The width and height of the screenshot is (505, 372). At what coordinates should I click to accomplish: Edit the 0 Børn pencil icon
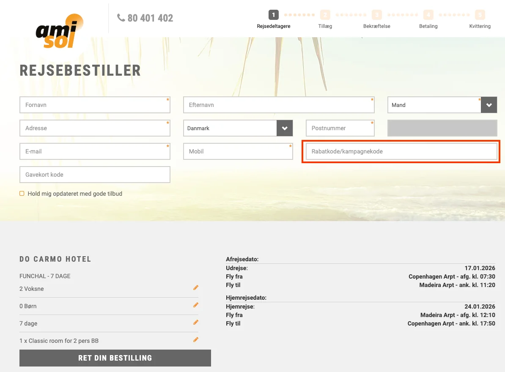[195, 305]
